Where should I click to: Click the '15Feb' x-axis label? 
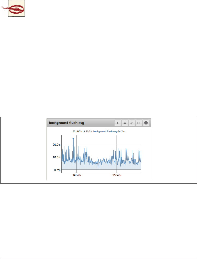(x=117, y=175)
